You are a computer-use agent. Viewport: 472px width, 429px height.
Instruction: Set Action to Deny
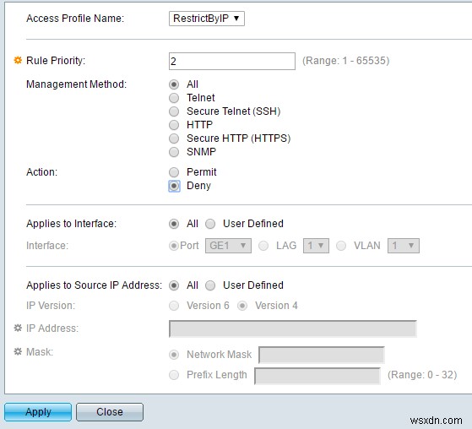174,186
